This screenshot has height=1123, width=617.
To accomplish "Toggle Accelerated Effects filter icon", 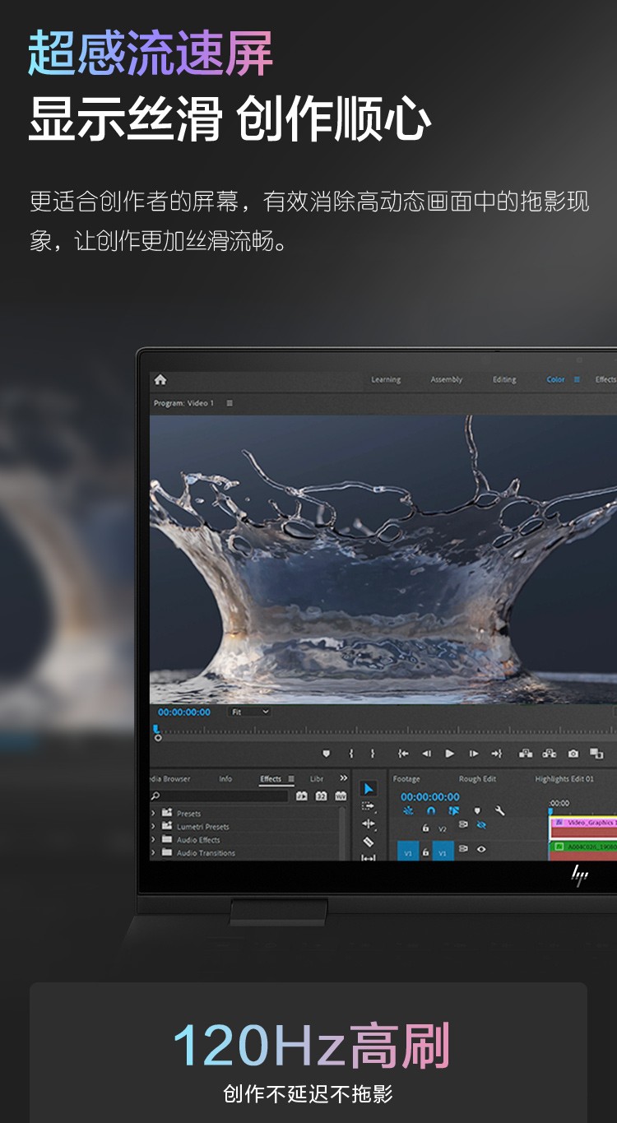I will click(x=302, y=796).
